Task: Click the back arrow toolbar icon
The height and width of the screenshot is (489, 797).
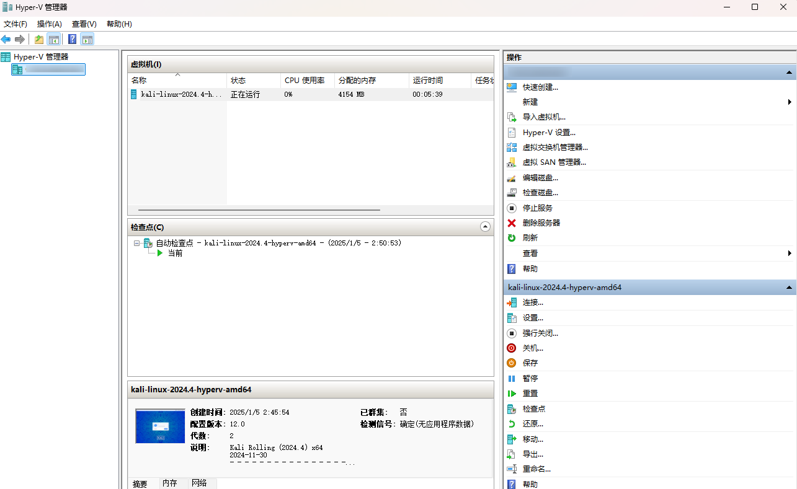Action: pyautogui.click(x=6, y=40)
